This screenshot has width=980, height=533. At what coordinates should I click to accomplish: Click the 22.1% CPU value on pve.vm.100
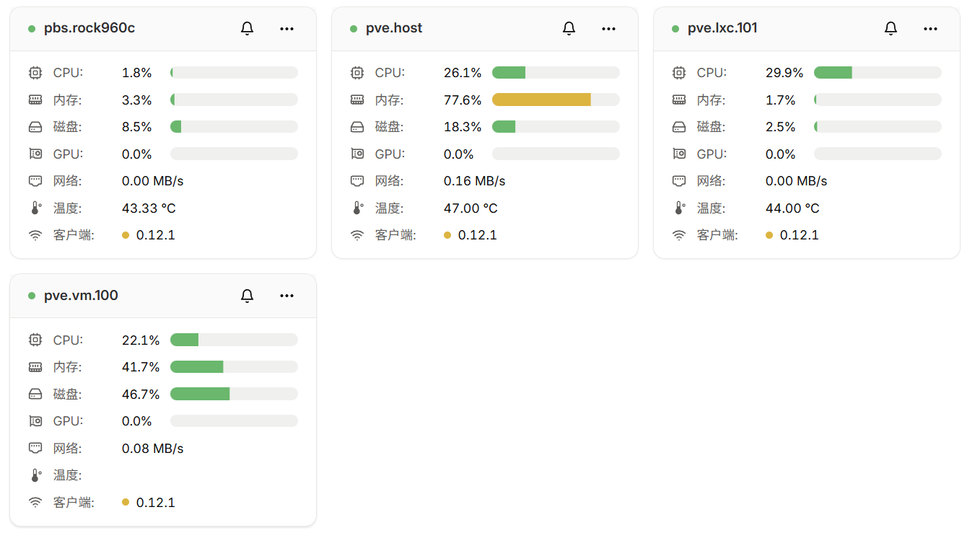[141, 340]
